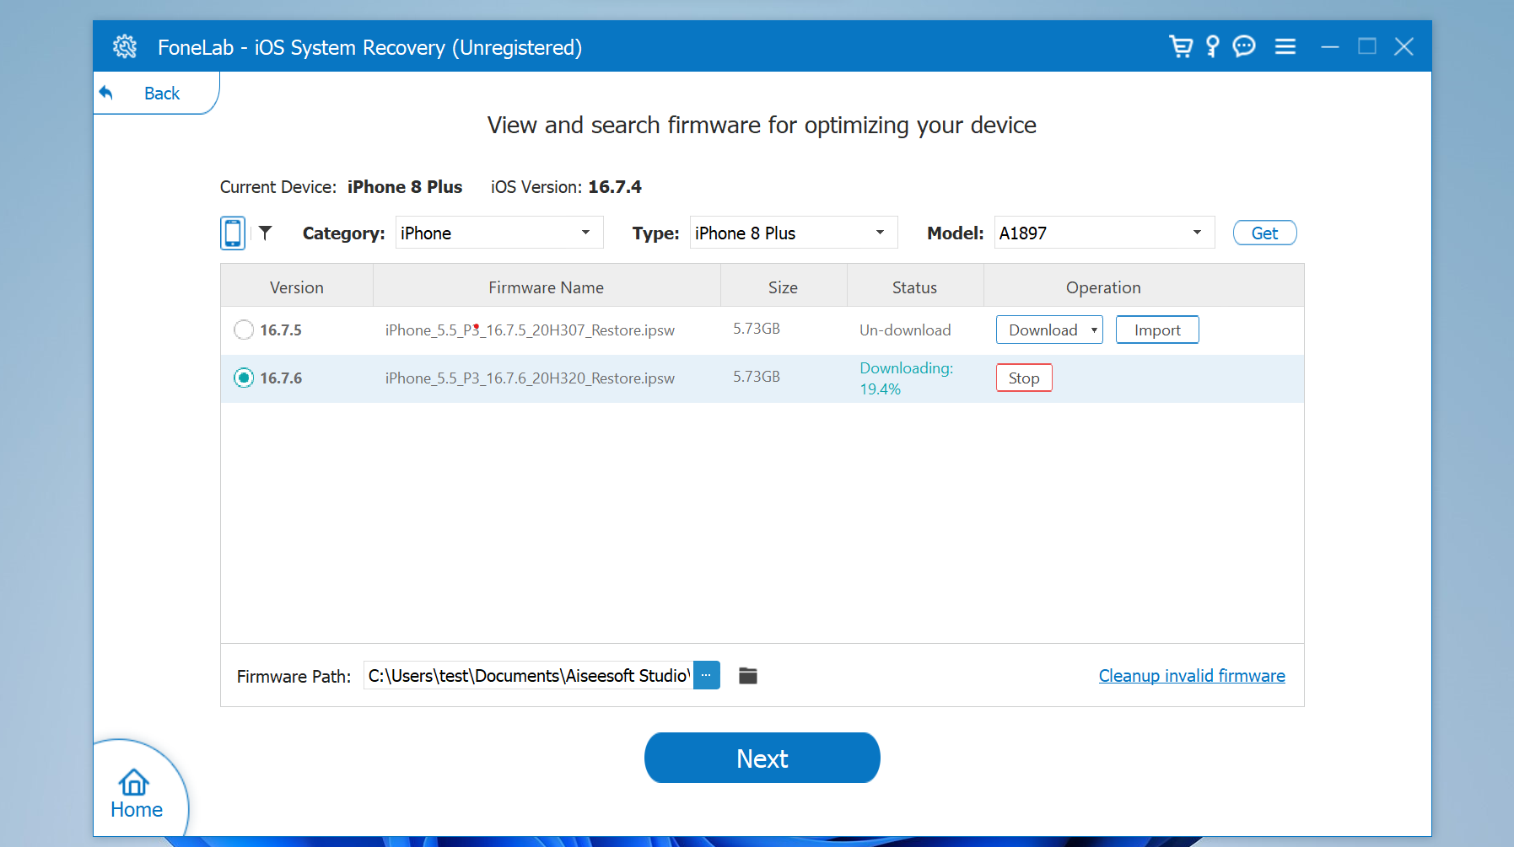The width and height of the screenshot is (1514, 847).
Task: Maximize the FoneLab window
Action: [x=1367, y=46]
